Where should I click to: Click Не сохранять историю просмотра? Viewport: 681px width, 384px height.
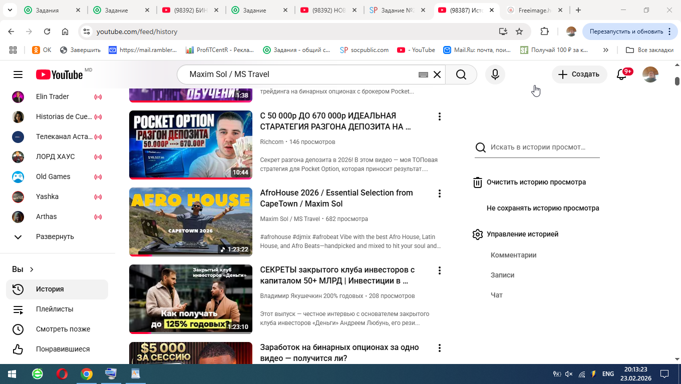pos(543,208)
